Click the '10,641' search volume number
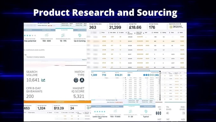216x122 pixels. tap(33, 80)
